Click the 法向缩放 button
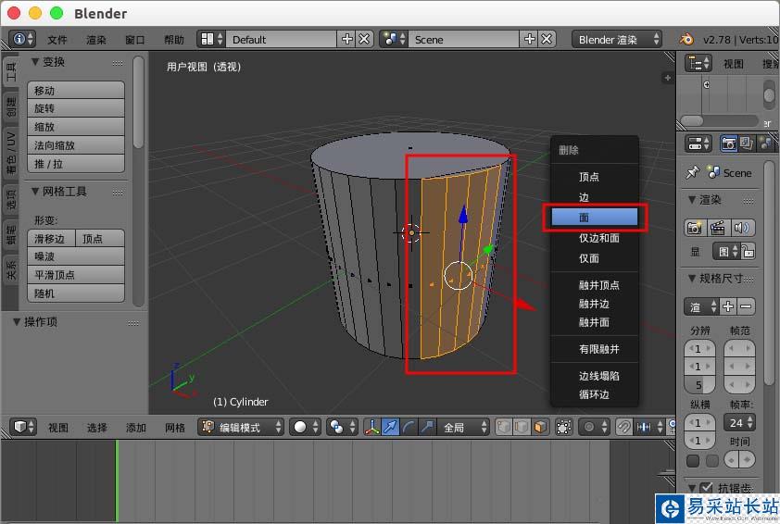The width and height of the screenshot is (780, 524). (76, 145)
